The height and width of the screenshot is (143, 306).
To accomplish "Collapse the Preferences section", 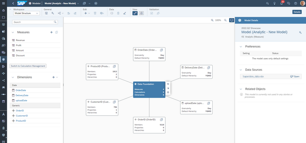I will point(241,46).
